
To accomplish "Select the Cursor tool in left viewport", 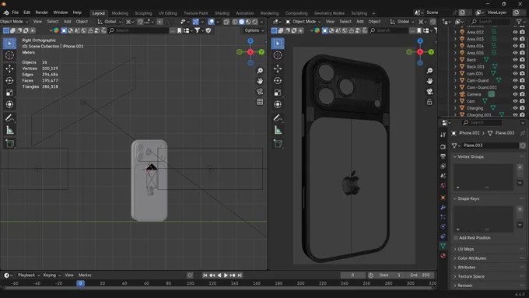I will point(9,55).
